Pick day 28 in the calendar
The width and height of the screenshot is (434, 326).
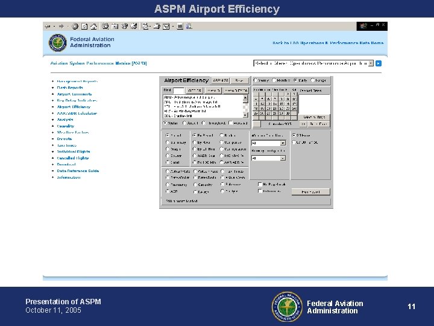coord(275,113)
